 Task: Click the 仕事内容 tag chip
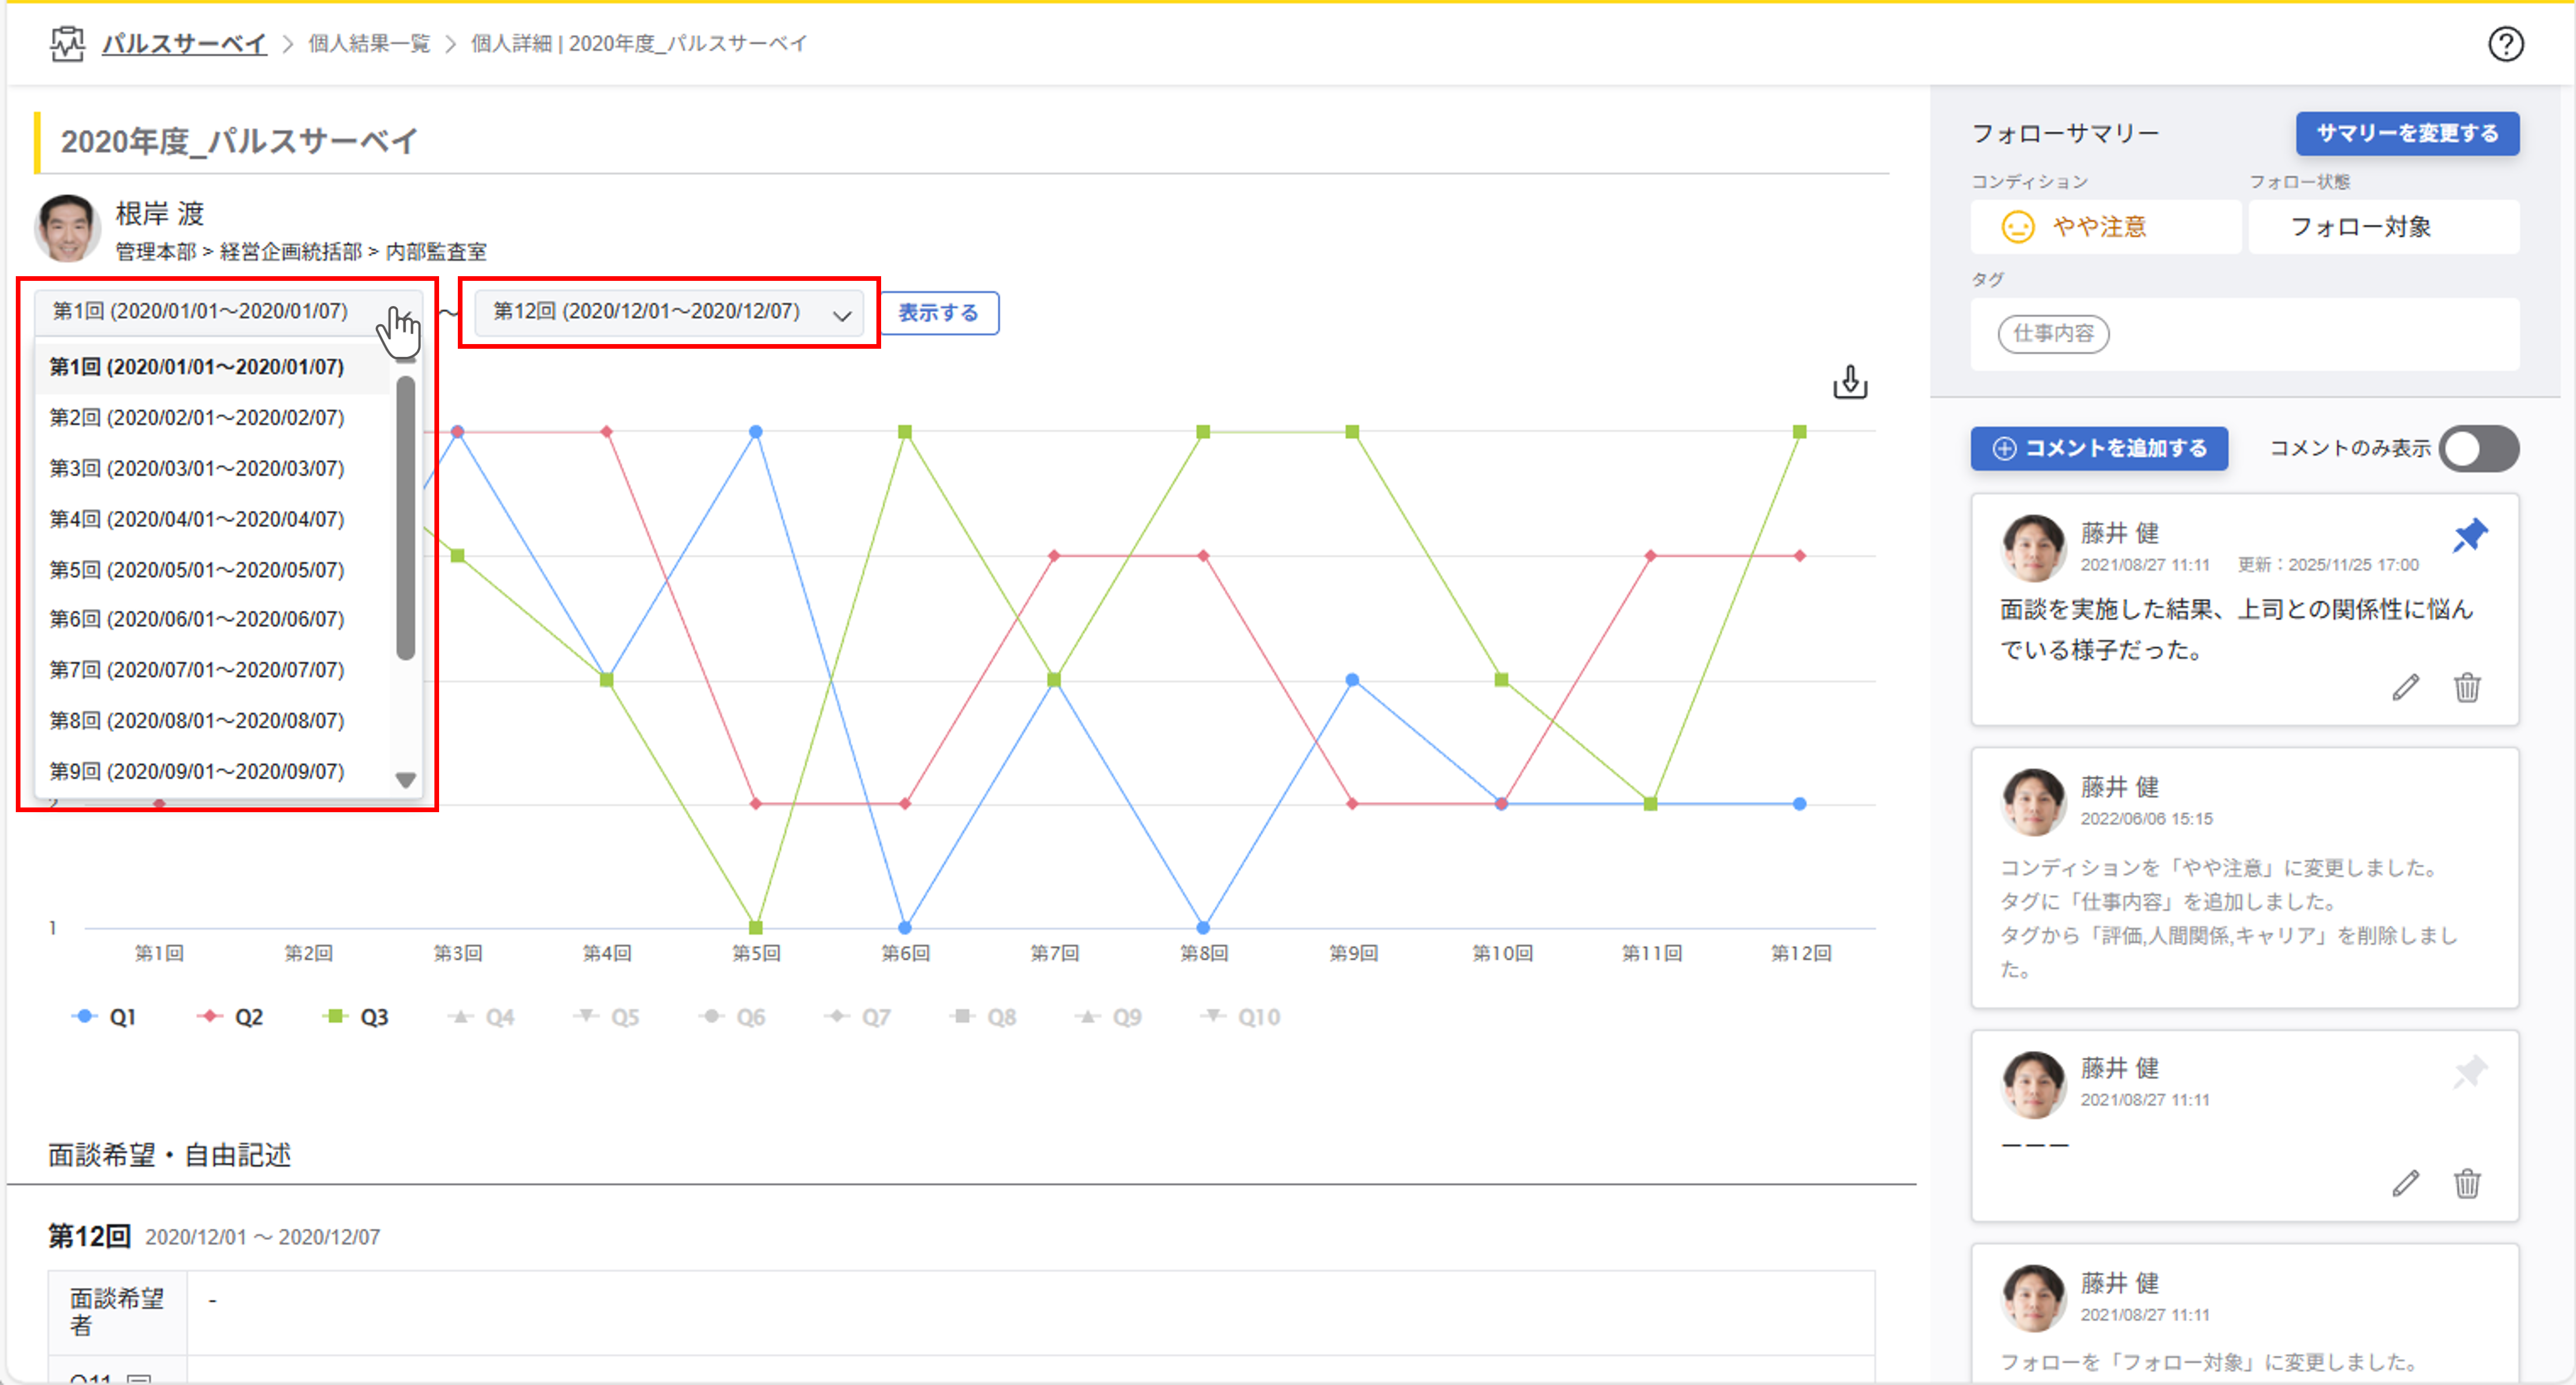(x=2053, y=334)
